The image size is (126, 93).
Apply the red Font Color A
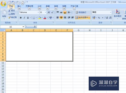45,18
